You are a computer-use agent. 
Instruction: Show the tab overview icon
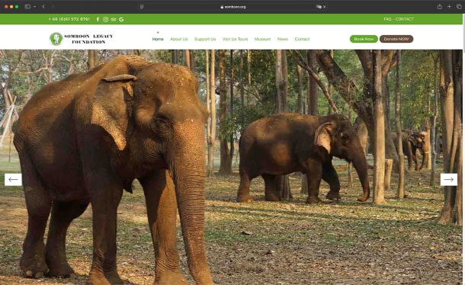click(x=459, y=7)
